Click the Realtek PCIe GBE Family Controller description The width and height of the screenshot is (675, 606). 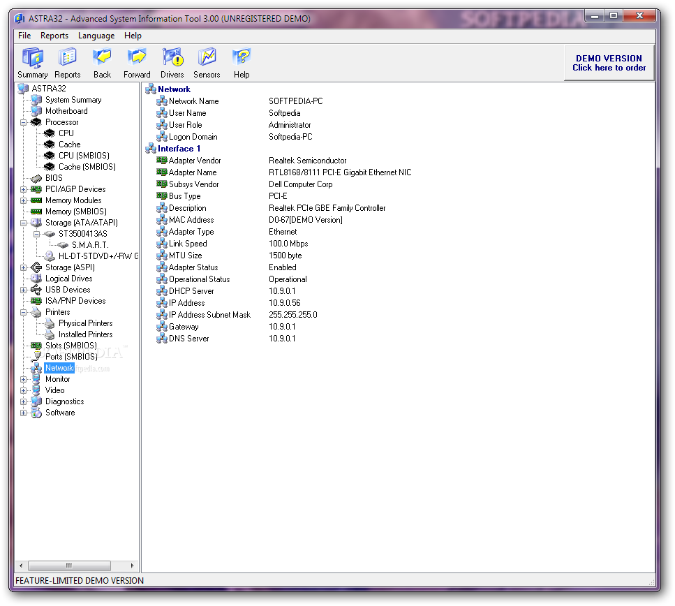point(327,208)
